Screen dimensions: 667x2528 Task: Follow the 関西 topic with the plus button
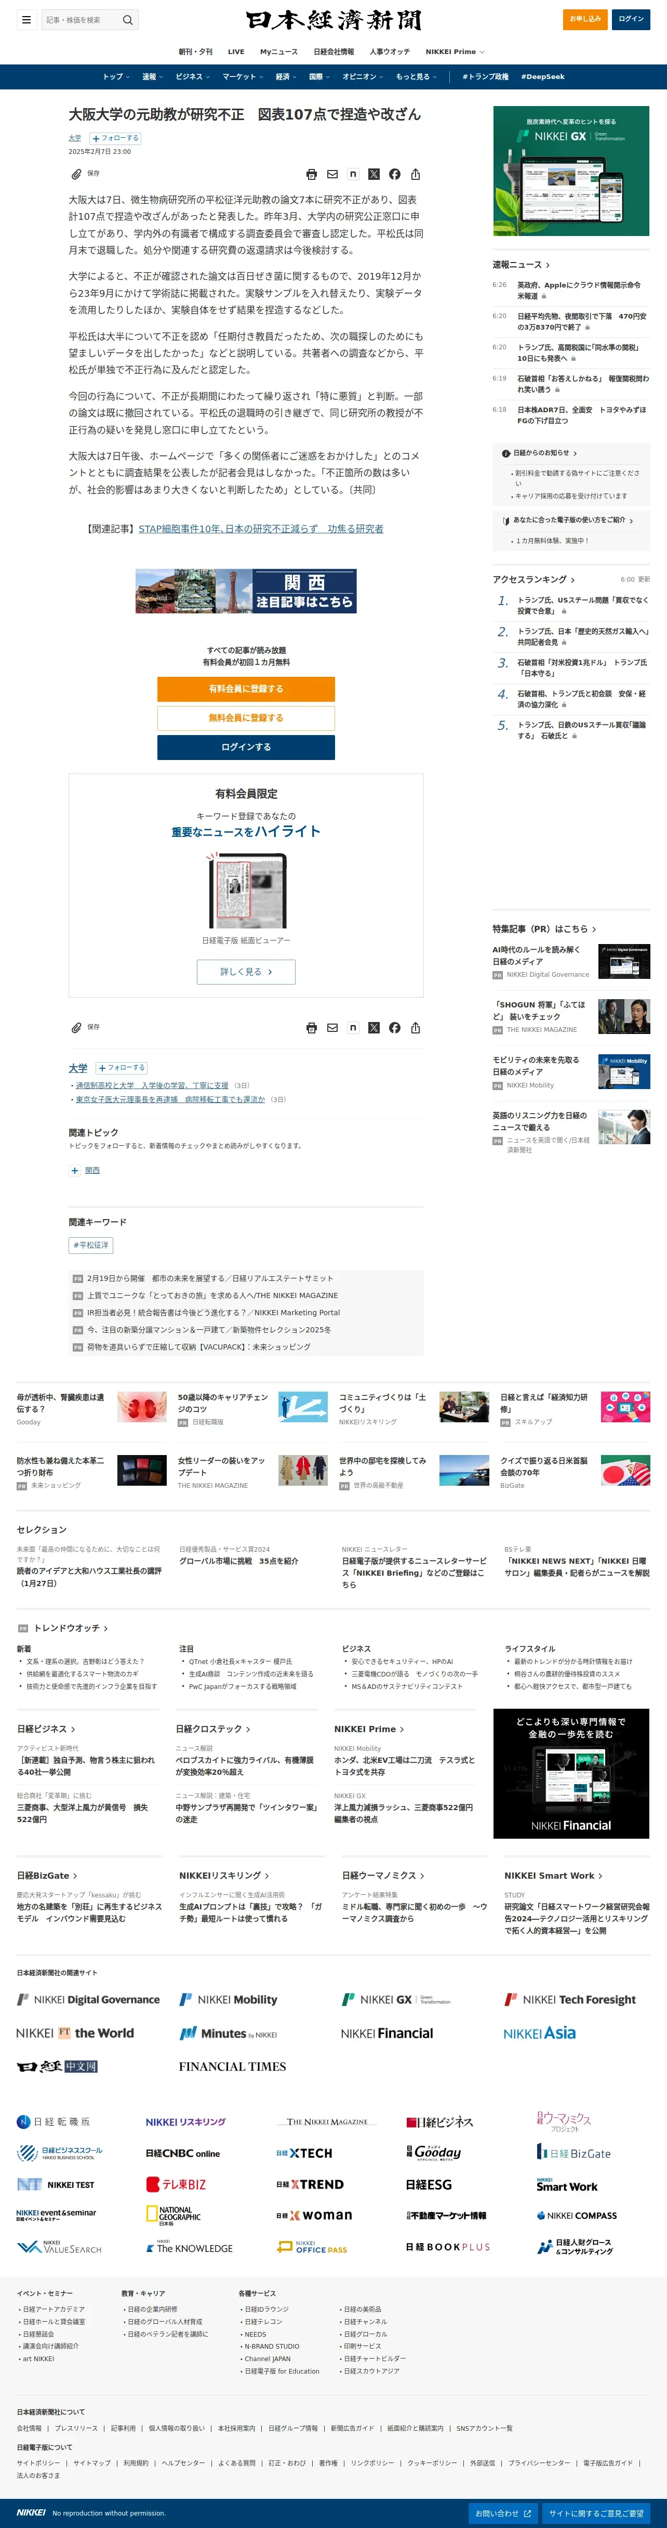click(75, 1171)
